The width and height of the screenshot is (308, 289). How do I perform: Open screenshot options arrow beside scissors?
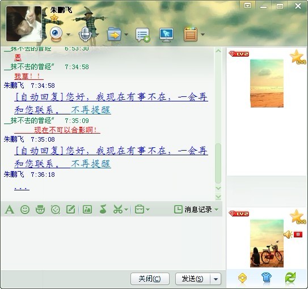click(x=126, y=210)
